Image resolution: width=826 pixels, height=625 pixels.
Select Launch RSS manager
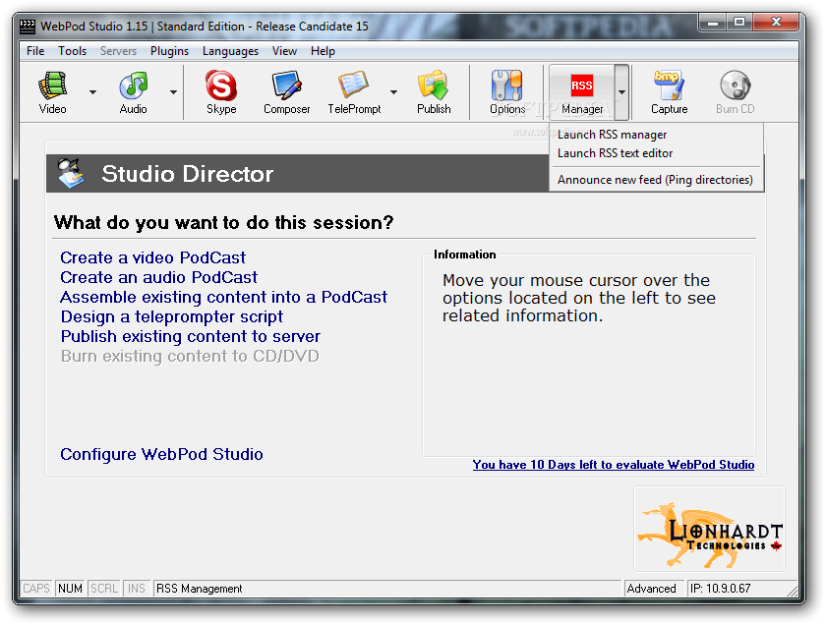[656, 135]
